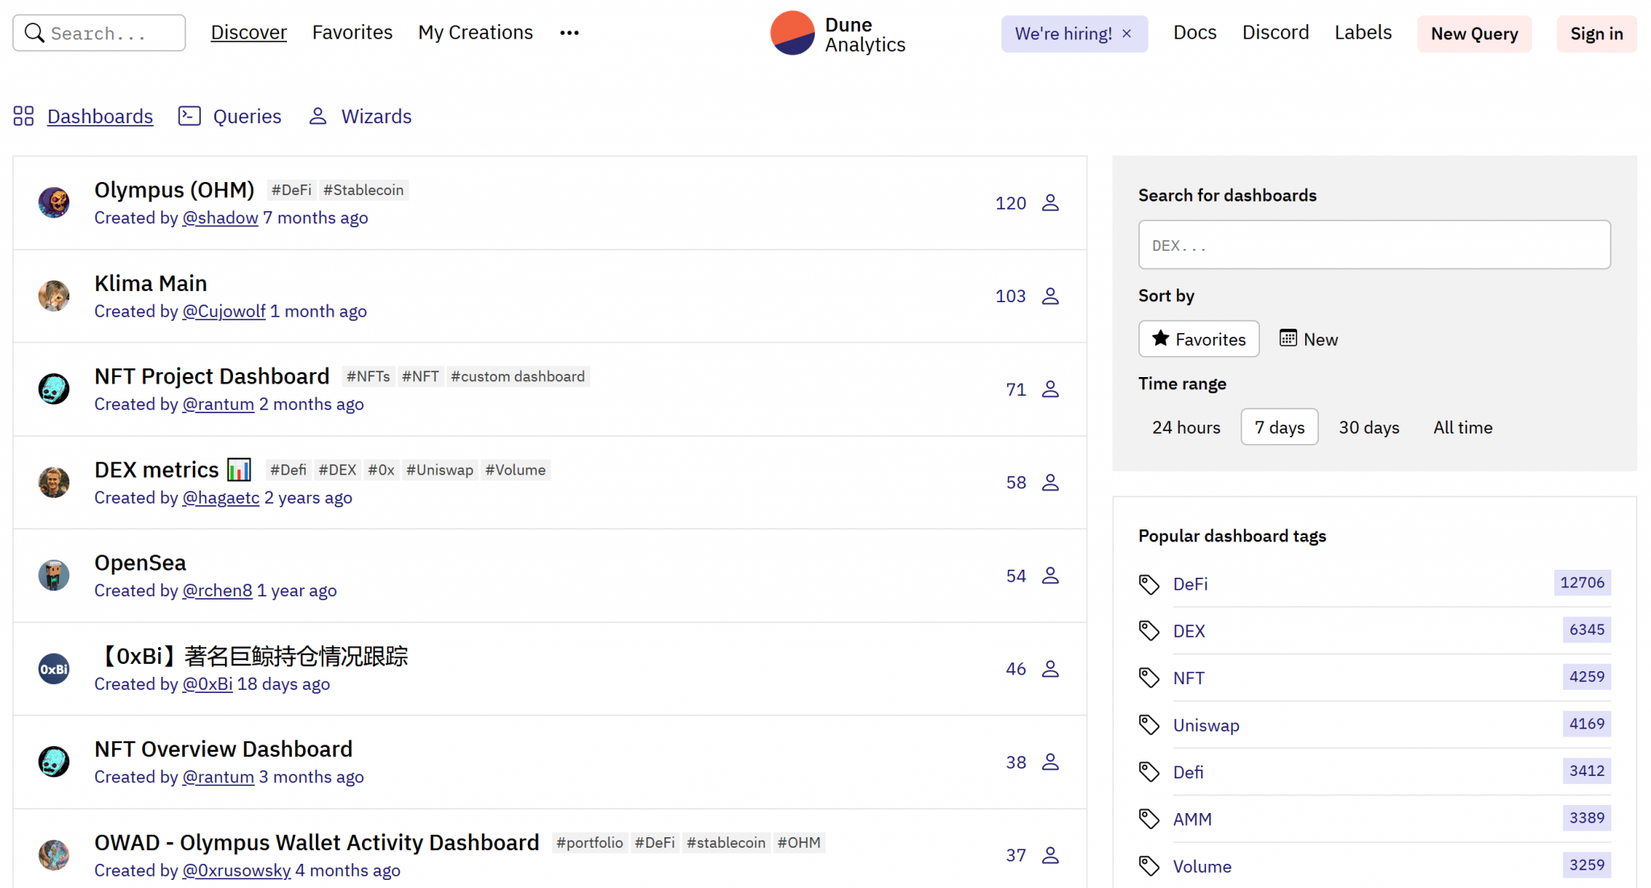Click the tag icon next to DEX
Screen dimensions: 1651x888
(x=1149, y=631)
